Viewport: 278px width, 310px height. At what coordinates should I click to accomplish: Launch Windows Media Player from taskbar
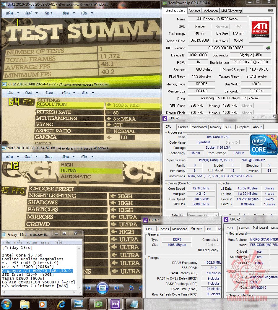click(x=43, y=304)
